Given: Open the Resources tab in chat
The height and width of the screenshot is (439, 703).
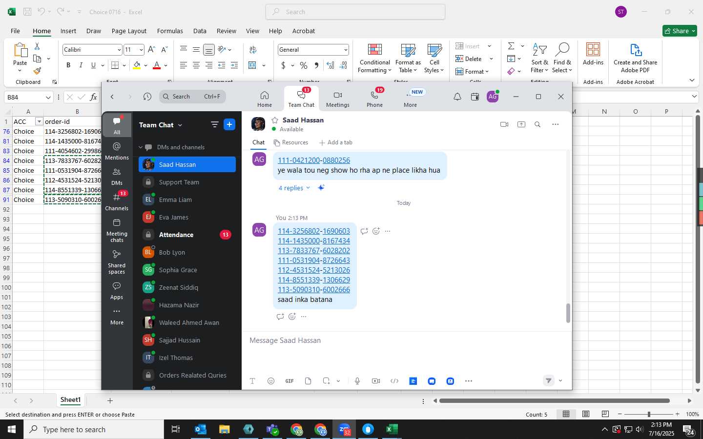Looking at the screenshot, I should 291,142.
